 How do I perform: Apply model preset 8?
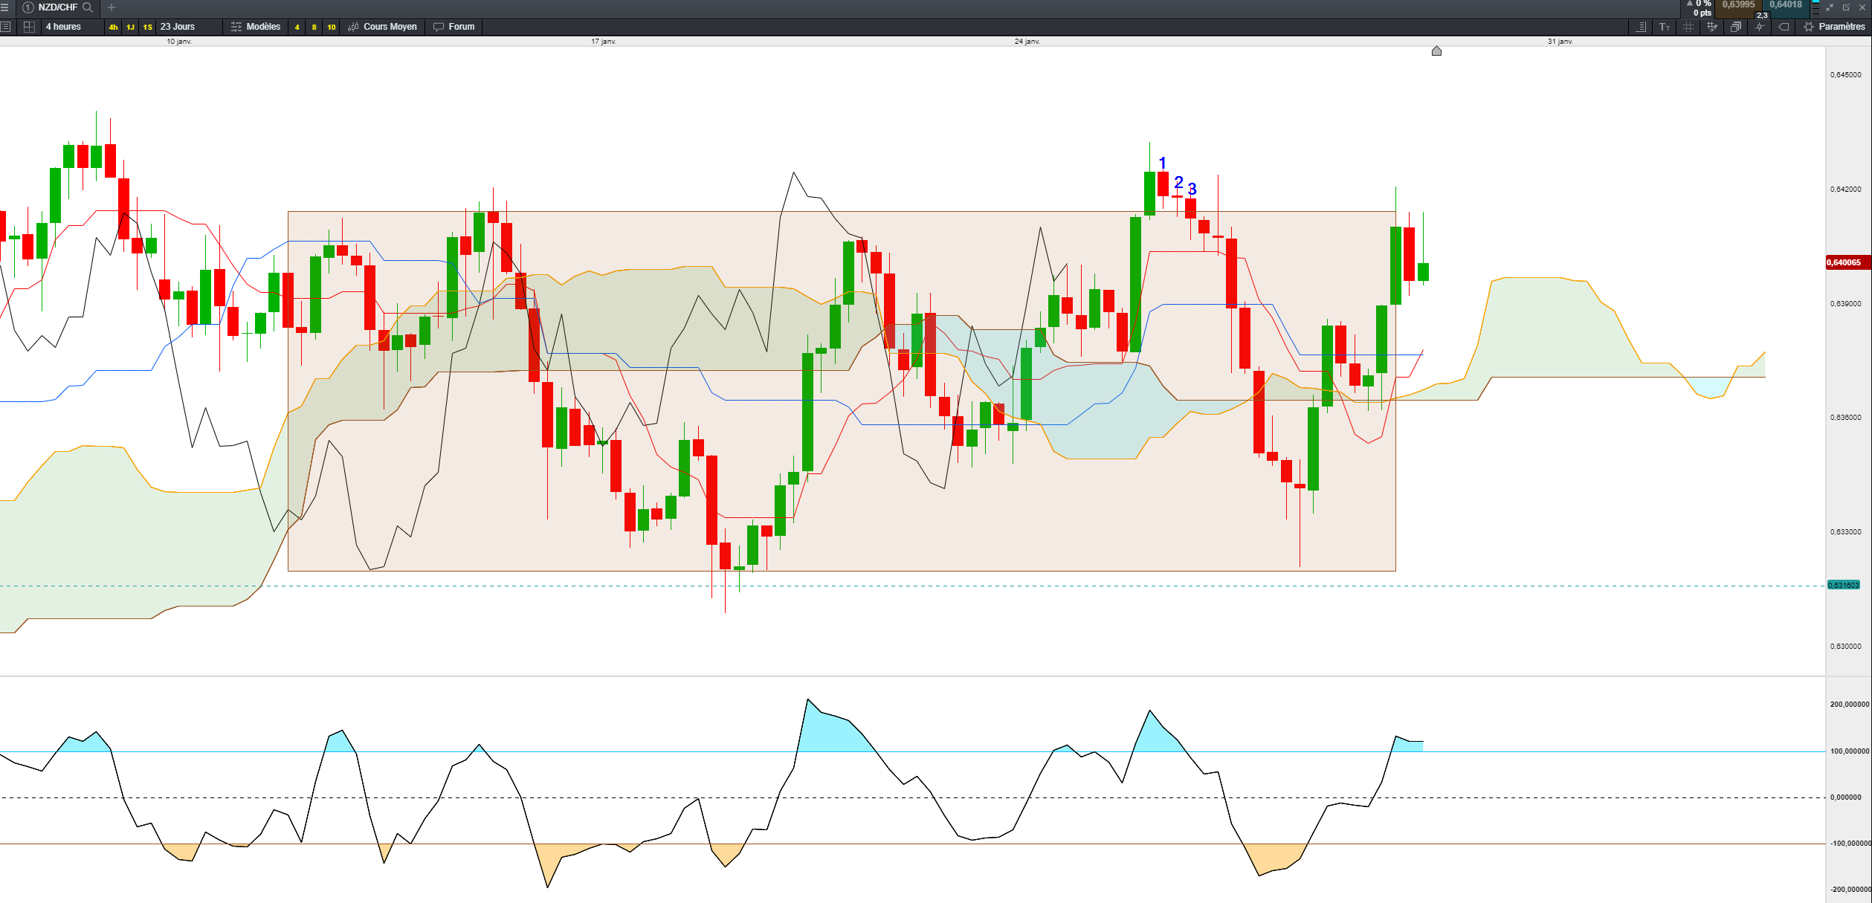(314, 27)
